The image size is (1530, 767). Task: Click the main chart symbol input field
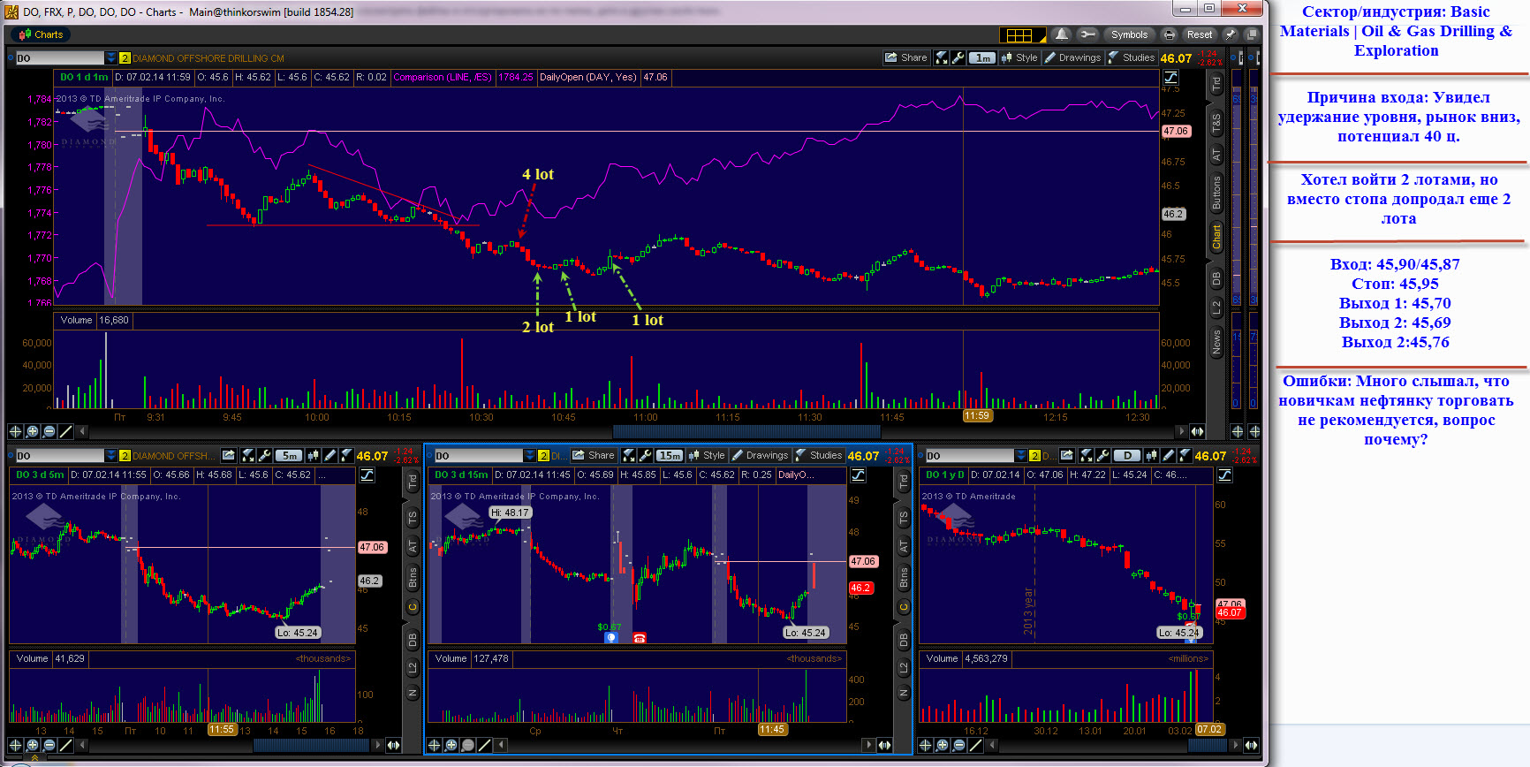(59, 58)
